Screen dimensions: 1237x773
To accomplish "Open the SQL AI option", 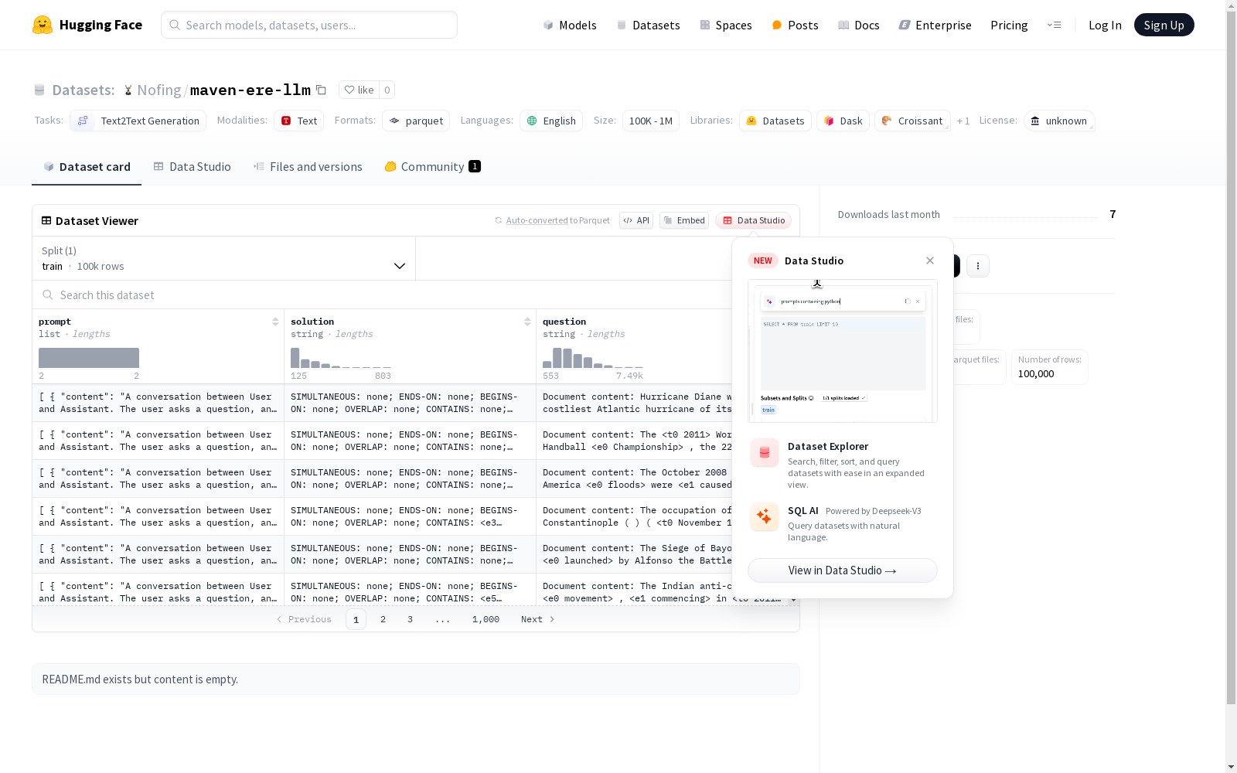I will coord(843,523).
